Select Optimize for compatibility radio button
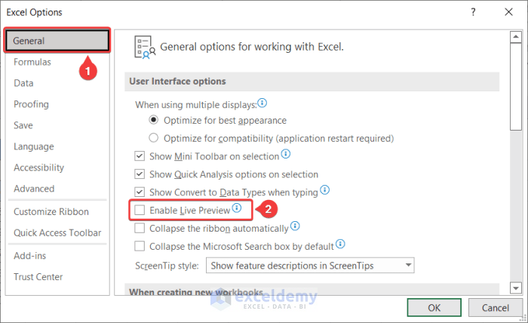The height and width of the screenshot is (323, 528). [154, 138]
